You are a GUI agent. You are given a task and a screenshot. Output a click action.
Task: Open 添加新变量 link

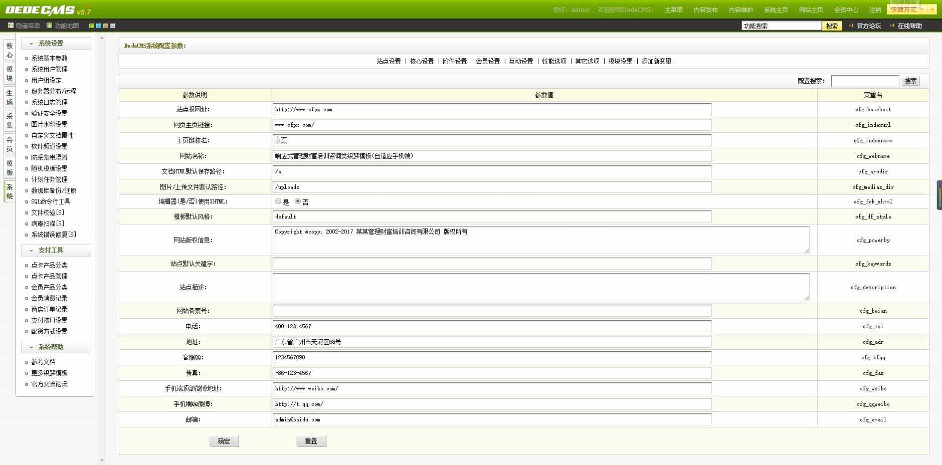click(x=656, y=61)
